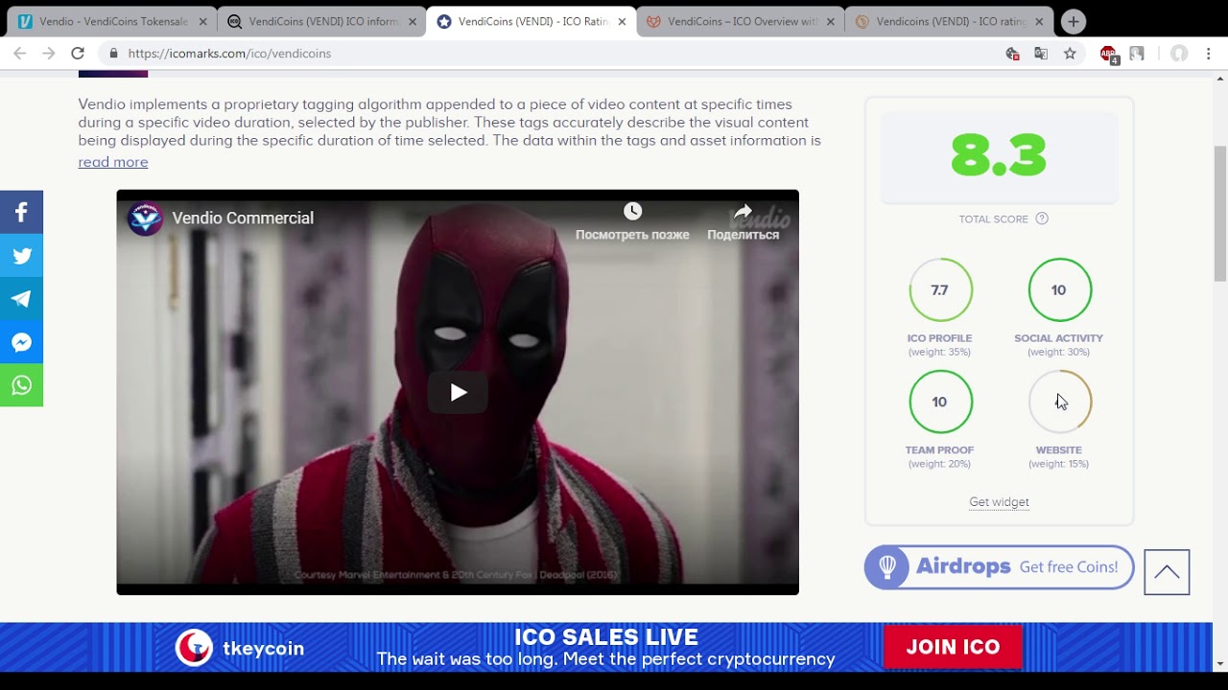Viewport: 1228px width, 690px height.
Task: Click the translate page icon in address bar
Action: 1041,54
